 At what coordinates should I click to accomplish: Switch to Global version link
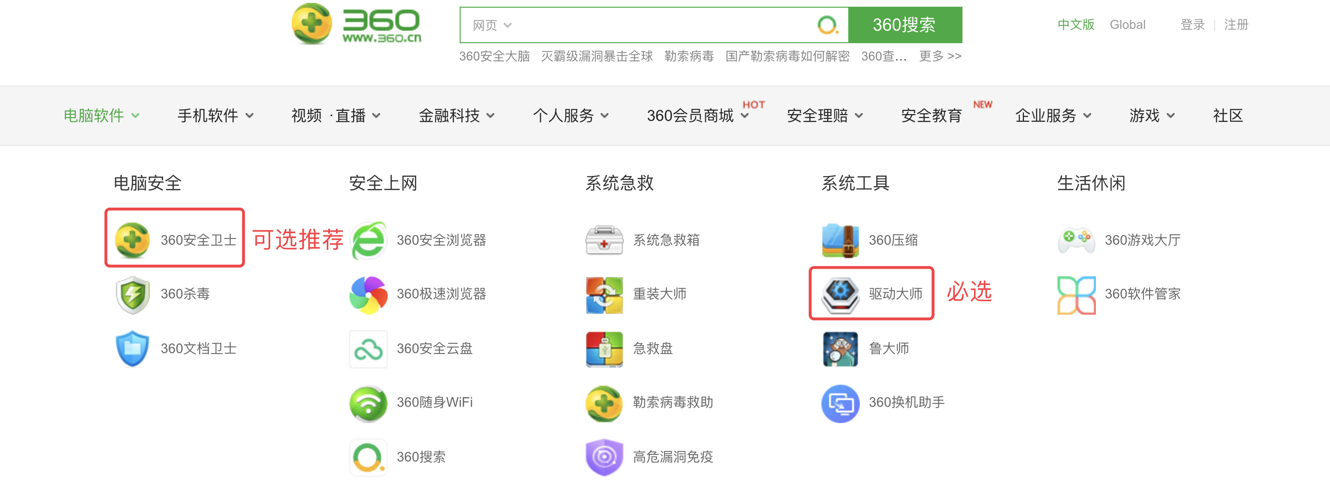coord(1127,25)
